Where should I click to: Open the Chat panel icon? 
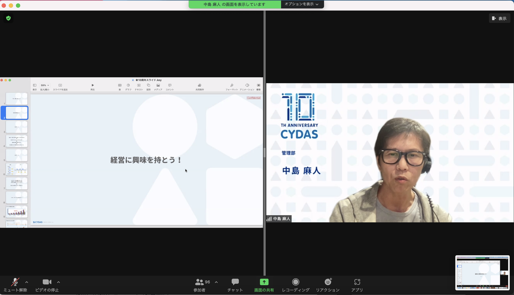coord(235,282)
